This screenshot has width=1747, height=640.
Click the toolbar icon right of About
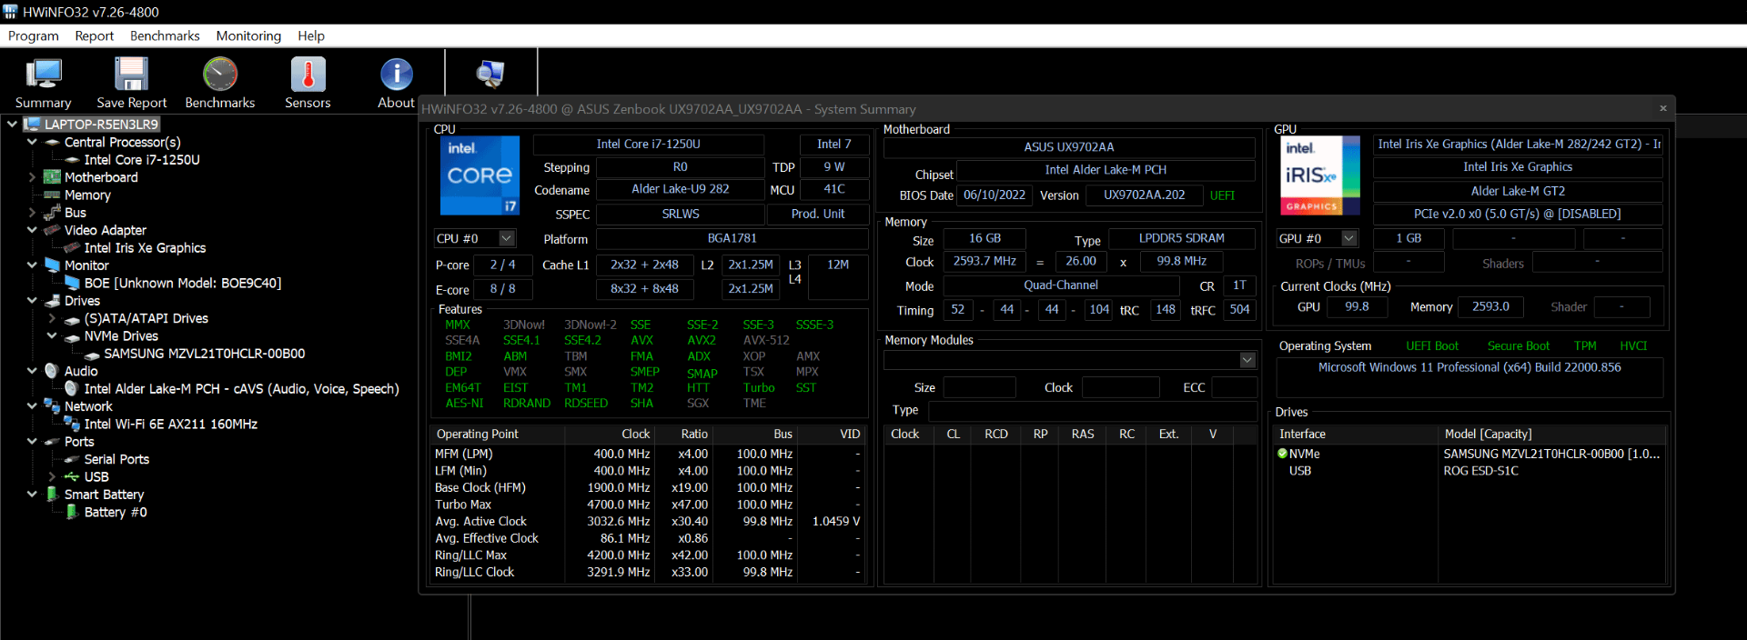click(x=490, y=74)
